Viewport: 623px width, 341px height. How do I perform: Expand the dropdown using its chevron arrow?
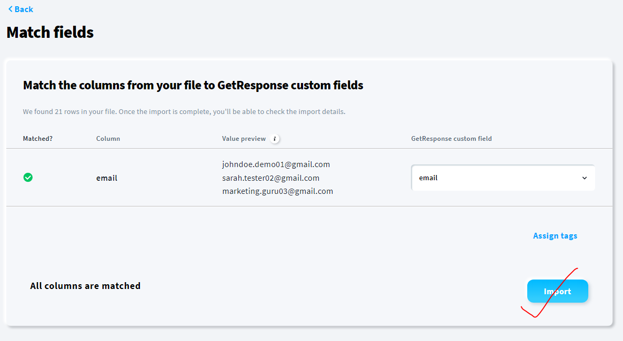585,178
